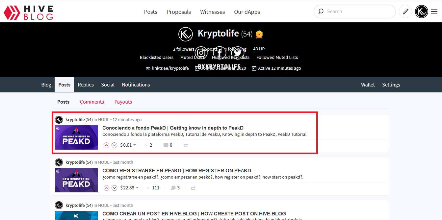Switch to the Blog tab

coord(46,85)
